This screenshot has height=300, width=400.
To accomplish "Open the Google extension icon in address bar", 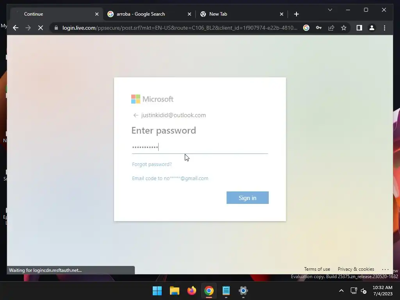I will (x=306, y=28).
